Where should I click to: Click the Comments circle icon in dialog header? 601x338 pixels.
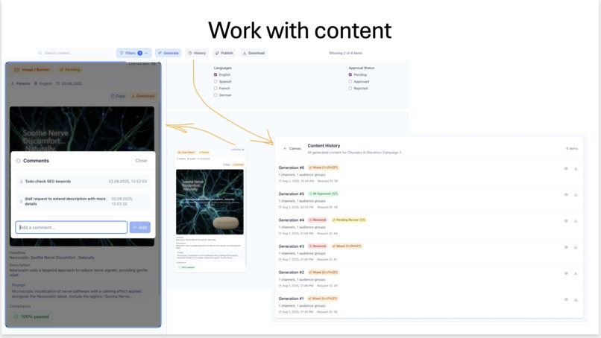pos(18,161)
